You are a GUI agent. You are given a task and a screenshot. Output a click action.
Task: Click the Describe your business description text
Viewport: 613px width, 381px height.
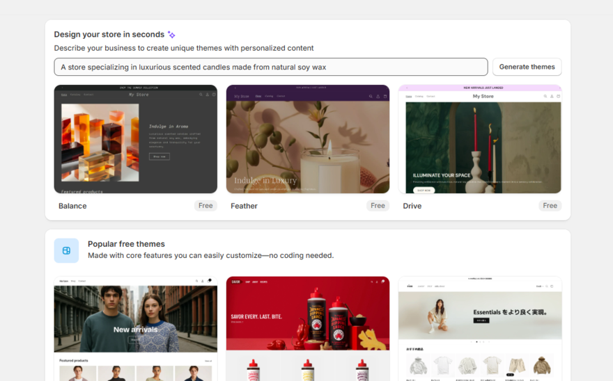tap(184, 48)
